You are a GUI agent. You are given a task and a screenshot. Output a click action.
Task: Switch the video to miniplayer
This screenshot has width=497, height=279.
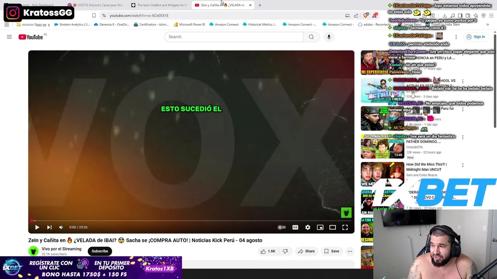coord(320,227)
